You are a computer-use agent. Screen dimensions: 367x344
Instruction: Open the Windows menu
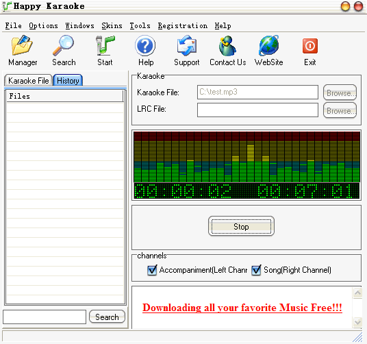coord(79,25)
